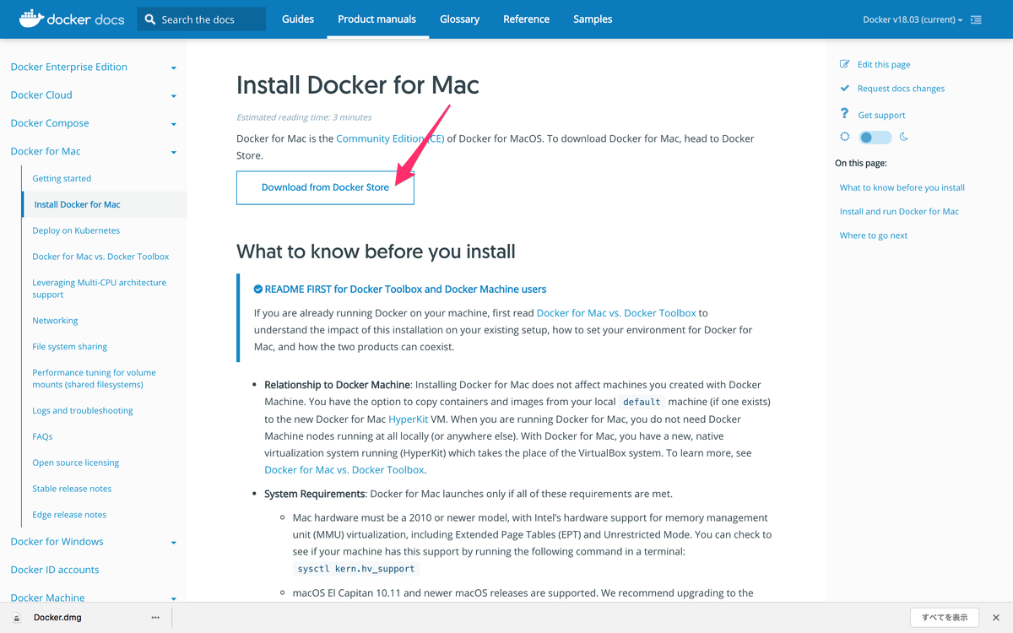Screen dimensions: 1013x633
Task: Follow the HyperKit link
Action: [x=409, y=419]
